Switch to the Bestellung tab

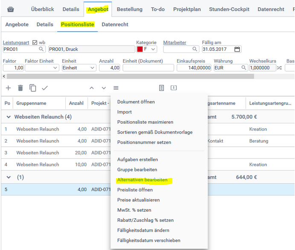click(129, 9)
